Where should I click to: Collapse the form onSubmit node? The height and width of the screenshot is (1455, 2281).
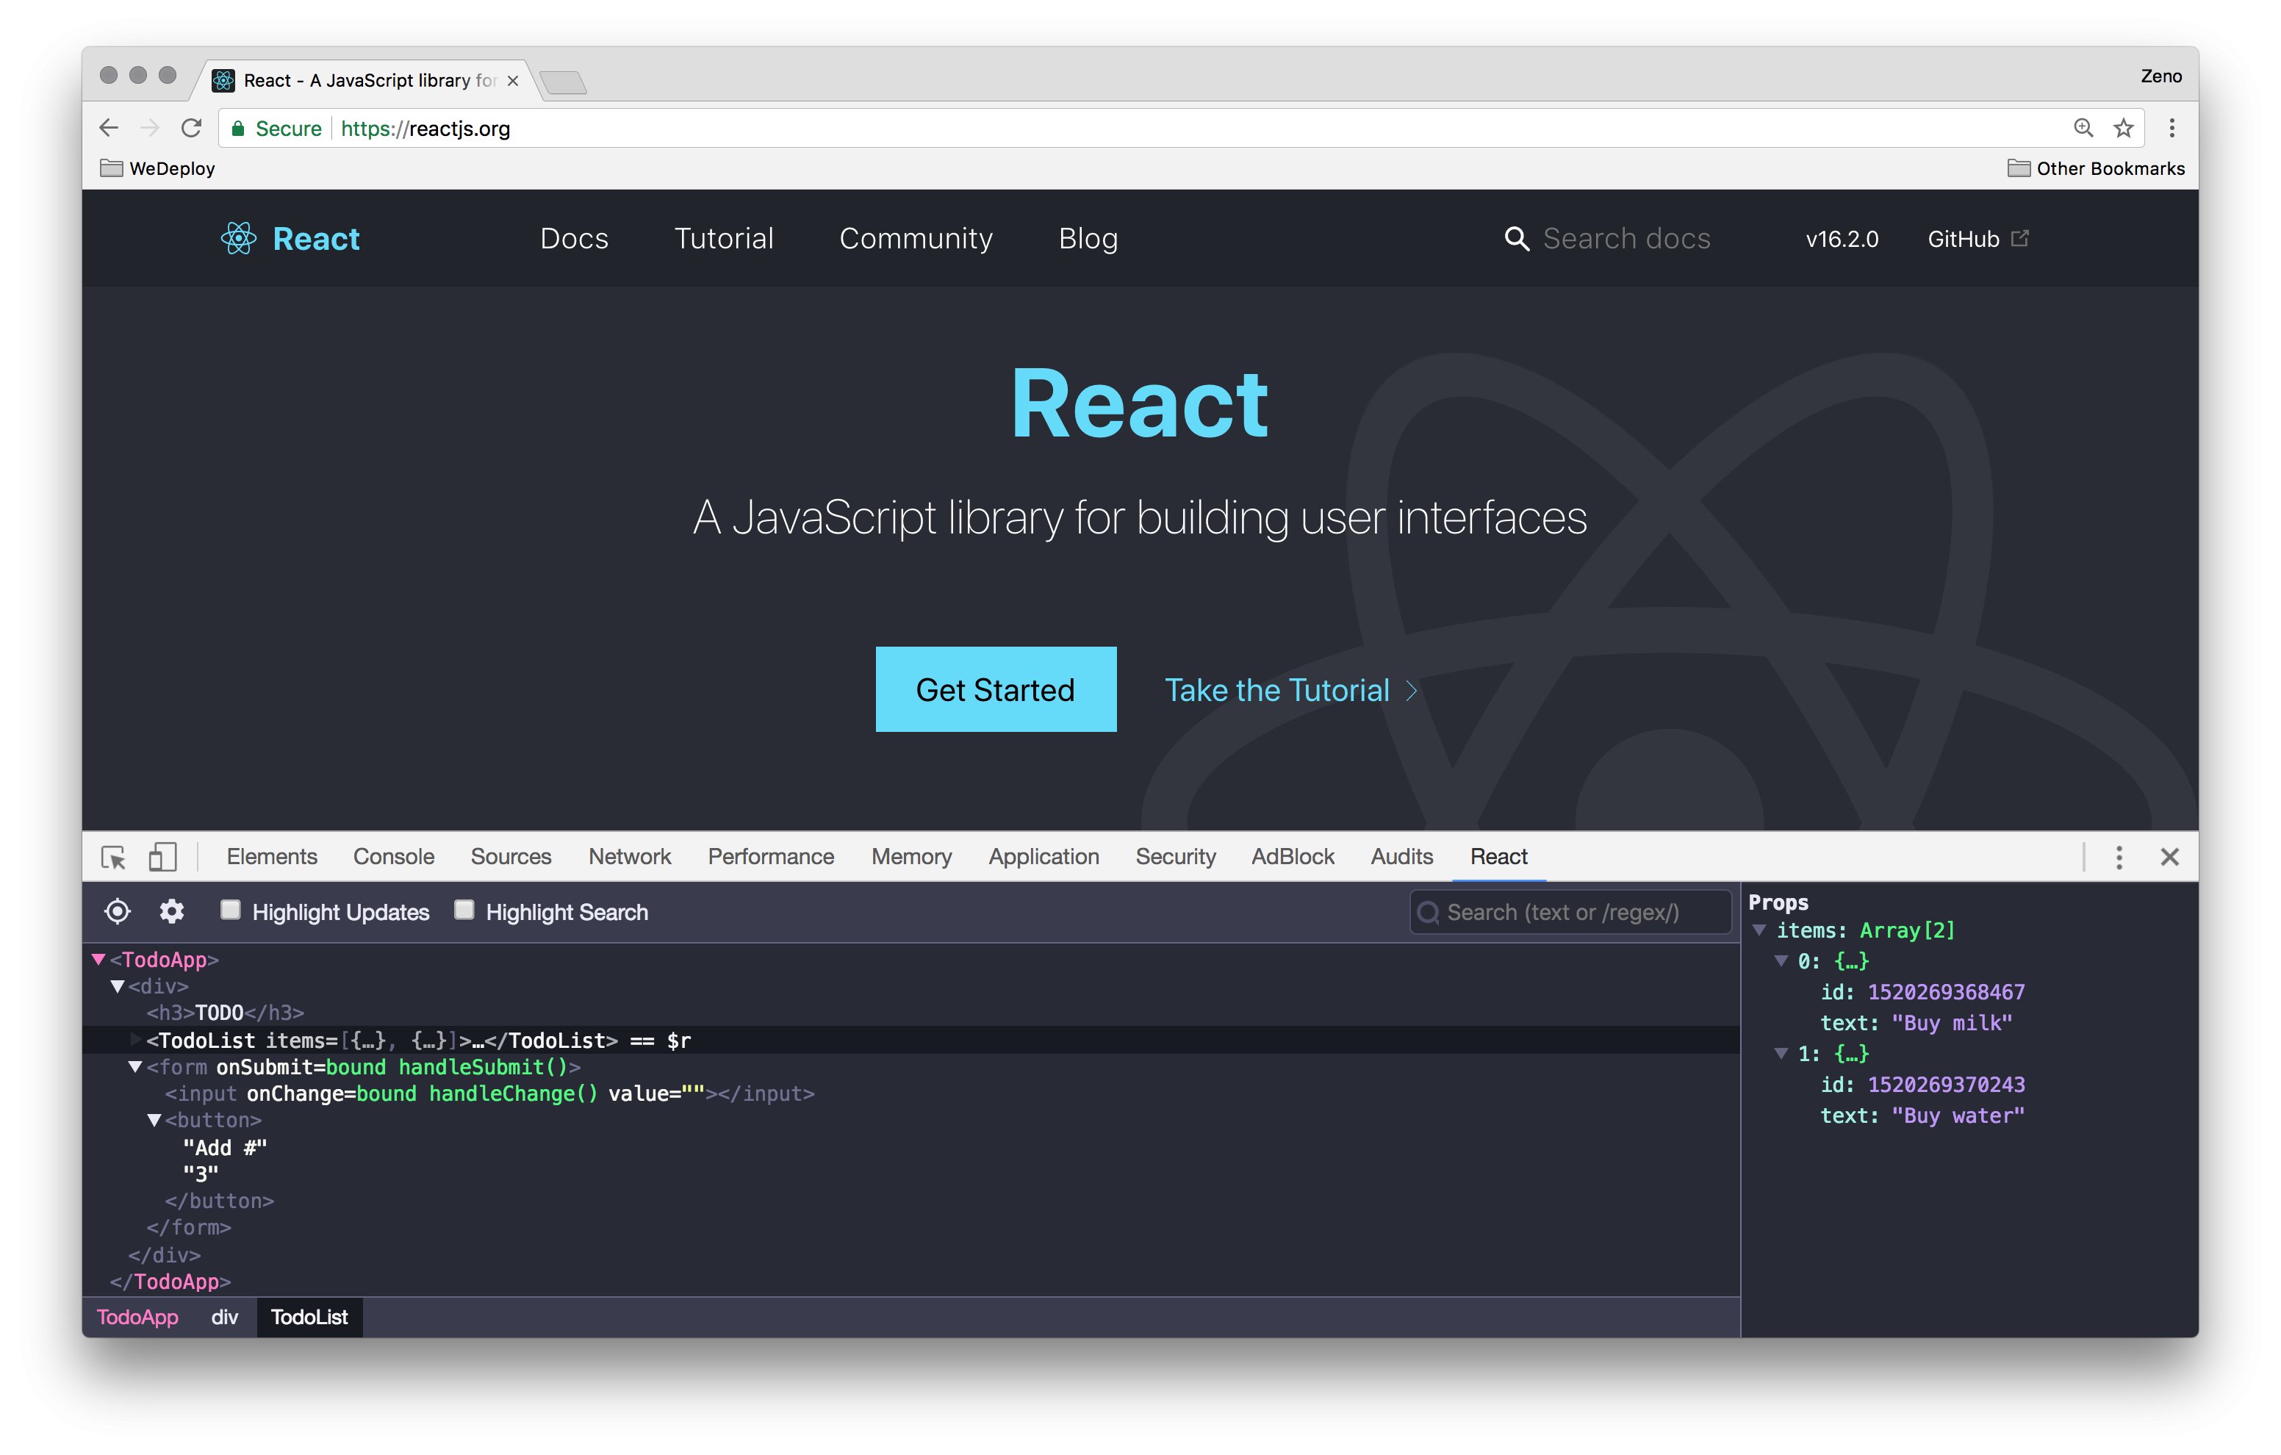[x=135, y=1066]
